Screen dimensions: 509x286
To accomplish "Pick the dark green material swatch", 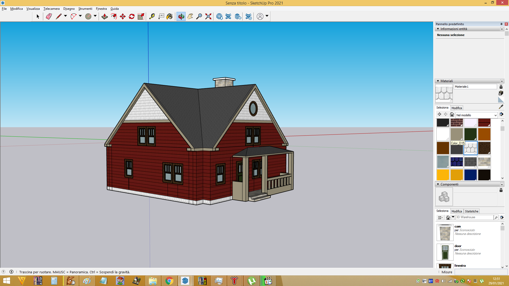I will 470,134.
